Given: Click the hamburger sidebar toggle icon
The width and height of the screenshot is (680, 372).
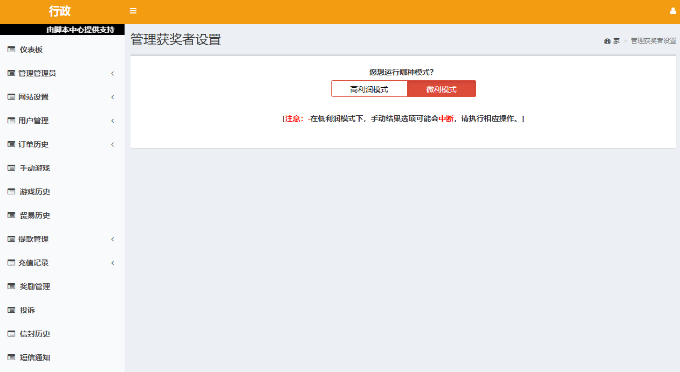Looking at the screenshot, I should click(133, 11).
